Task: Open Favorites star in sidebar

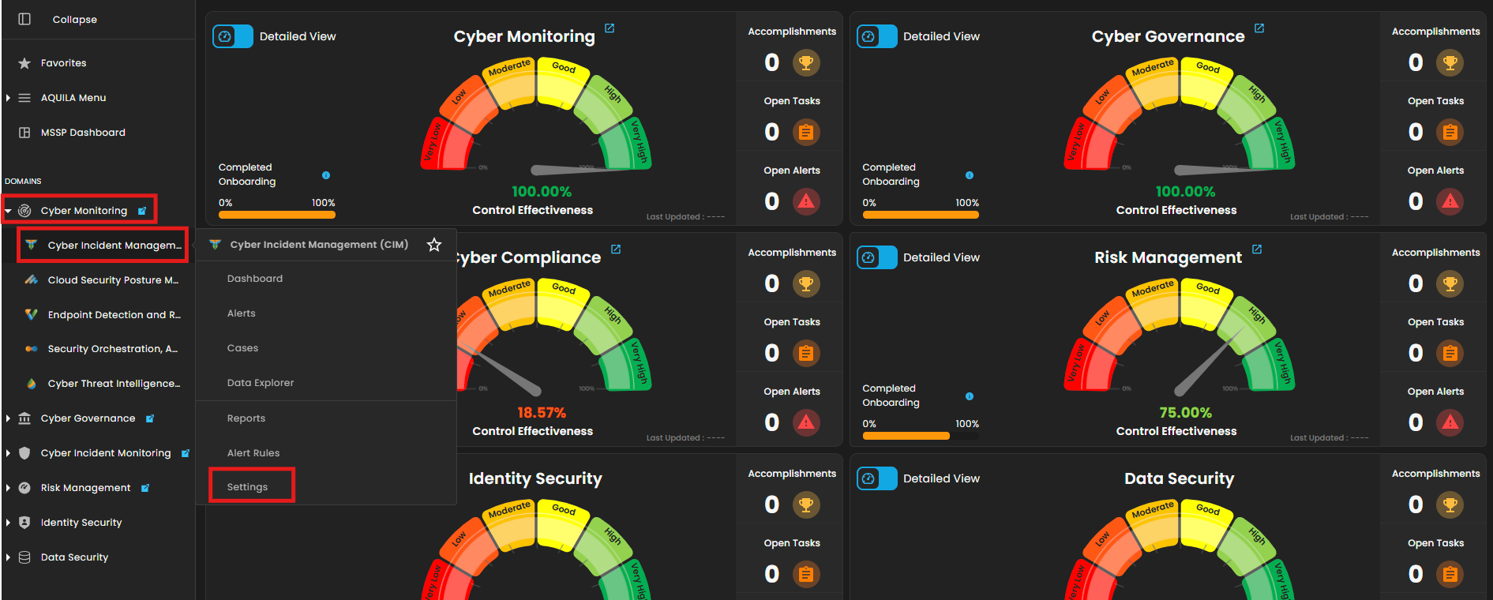Action: (x=24, y=63)
